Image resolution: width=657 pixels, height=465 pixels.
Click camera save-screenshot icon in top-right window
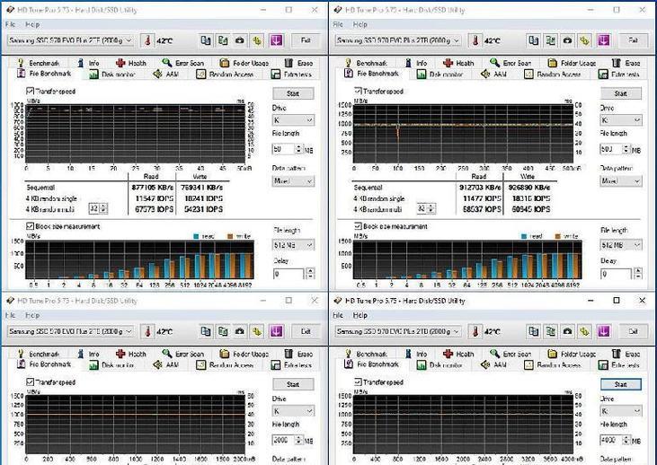click(x=567, y=40)
